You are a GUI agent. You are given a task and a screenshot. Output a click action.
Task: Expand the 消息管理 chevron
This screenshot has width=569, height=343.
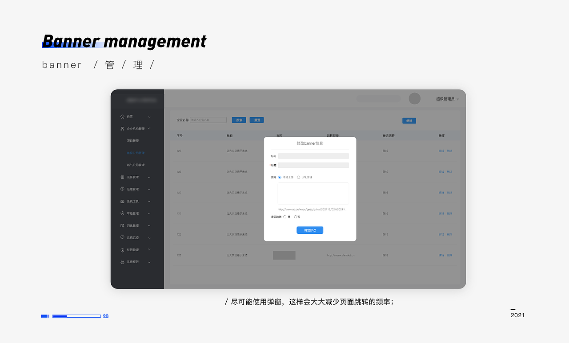pos(149,225)
